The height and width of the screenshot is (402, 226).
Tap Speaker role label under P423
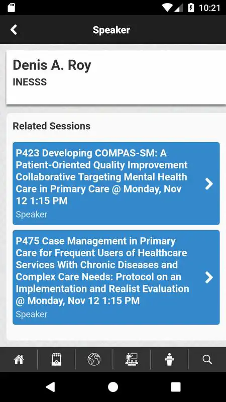point(32,215)
